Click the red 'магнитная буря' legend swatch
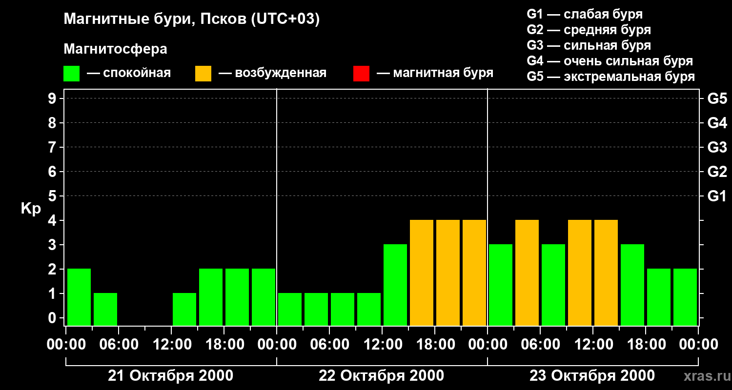 pyautogui.click(x=361, y=74)
